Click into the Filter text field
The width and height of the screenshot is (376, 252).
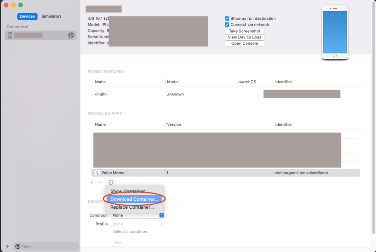click(48, 246)
